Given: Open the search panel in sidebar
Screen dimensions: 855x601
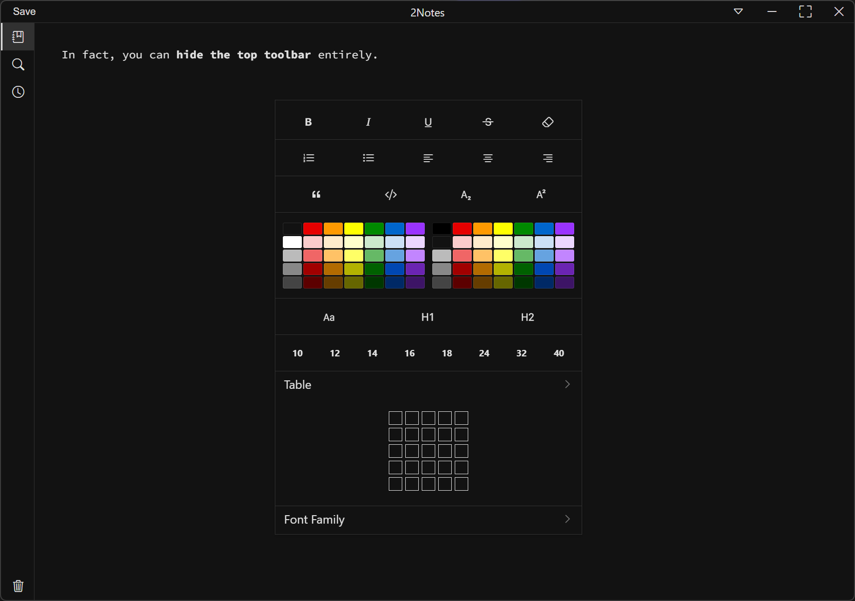Looking at the screenshot, I should pyautogui.click(x=18, y=64).
